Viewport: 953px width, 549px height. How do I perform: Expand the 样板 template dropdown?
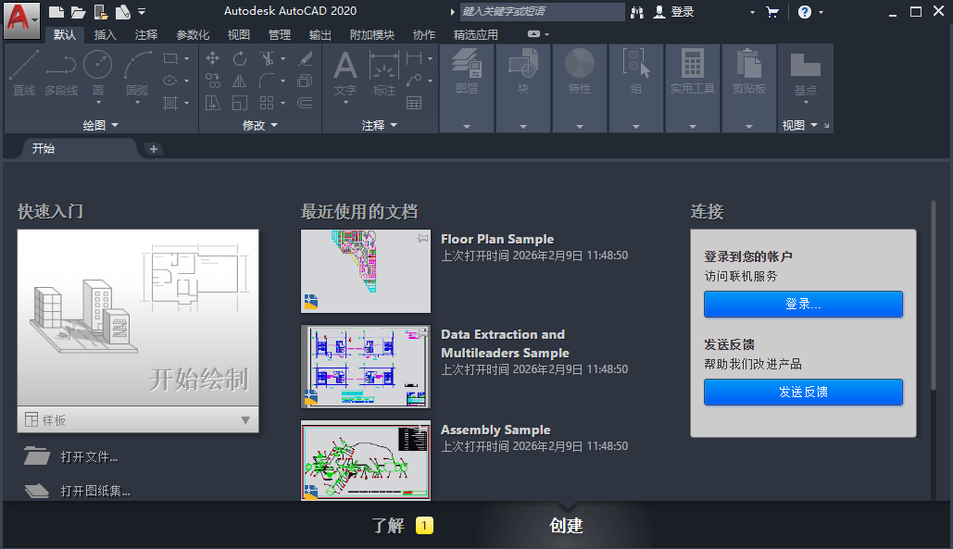245,420
